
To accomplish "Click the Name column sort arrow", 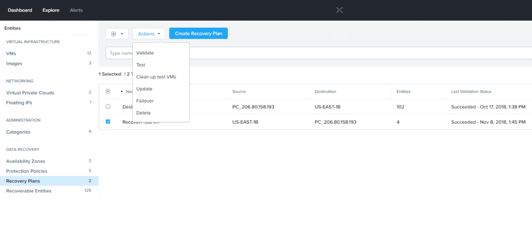I will (122, 91).
